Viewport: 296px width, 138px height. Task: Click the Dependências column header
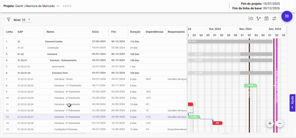[154, 32]
